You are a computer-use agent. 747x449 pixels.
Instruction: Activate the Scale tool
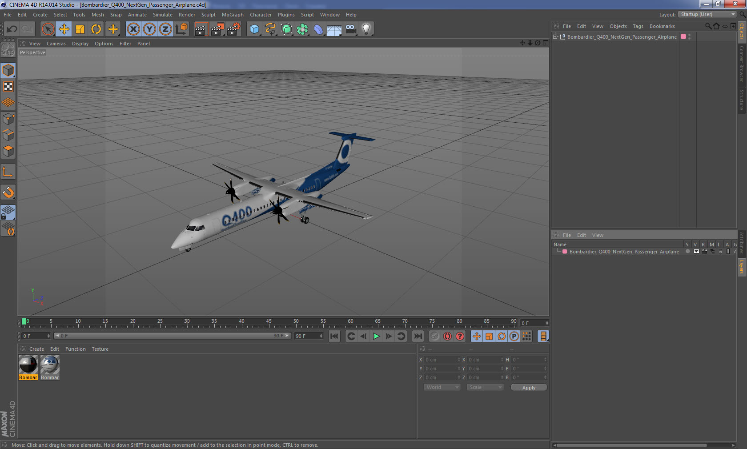click(x=80, y=29)
